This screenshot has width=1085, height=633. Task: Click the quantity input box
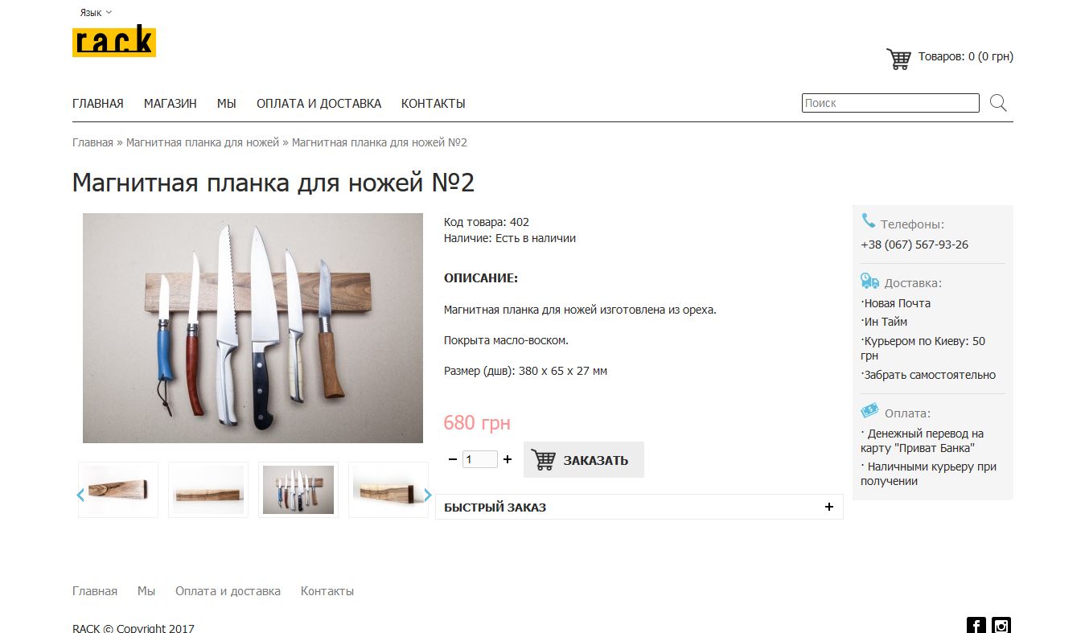(x=480, y=459)
